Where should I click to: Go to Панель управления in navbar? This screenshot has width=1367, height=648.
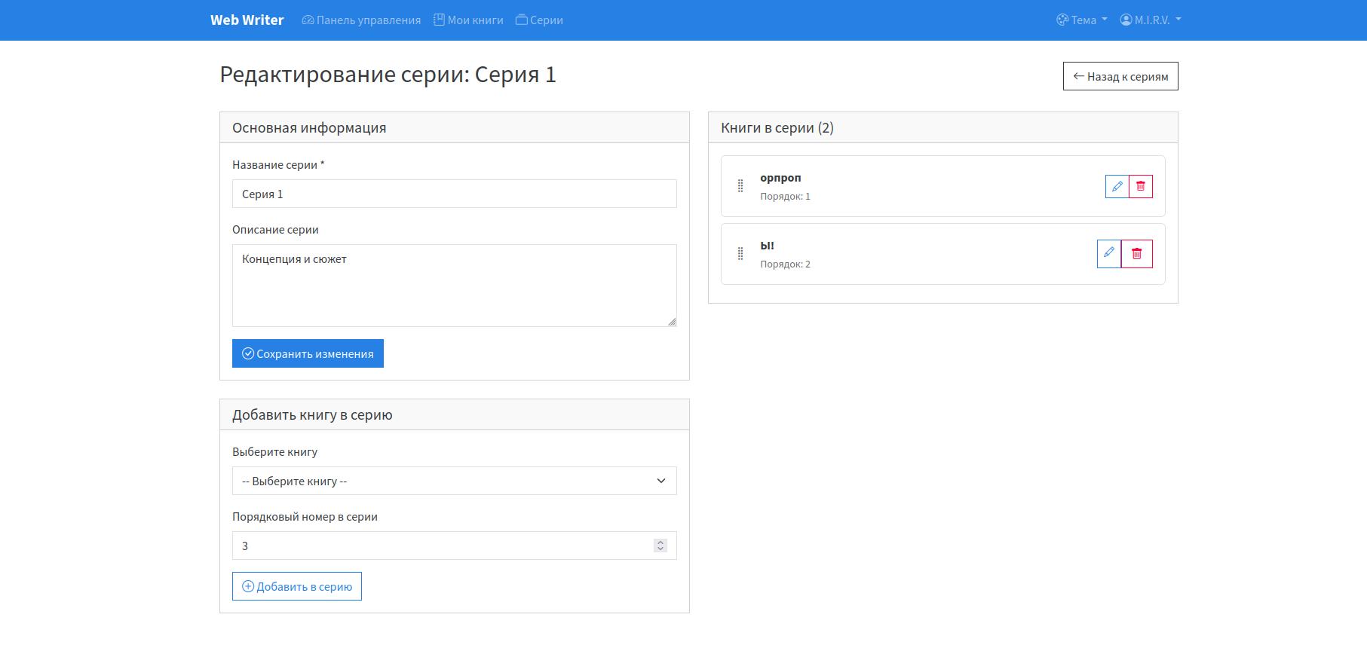pos(361,20)
